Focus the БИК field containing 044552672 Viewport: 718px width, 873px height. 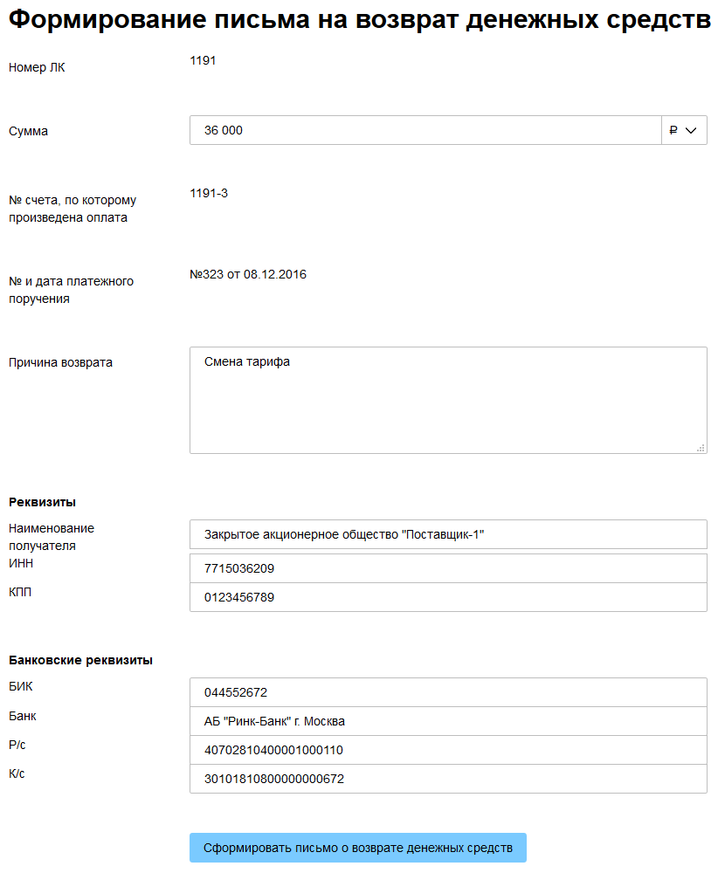(447, 692)
